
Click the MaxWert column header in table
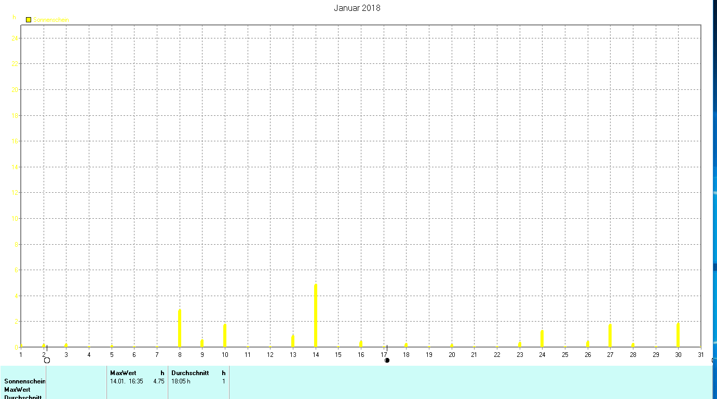point(123,373)
